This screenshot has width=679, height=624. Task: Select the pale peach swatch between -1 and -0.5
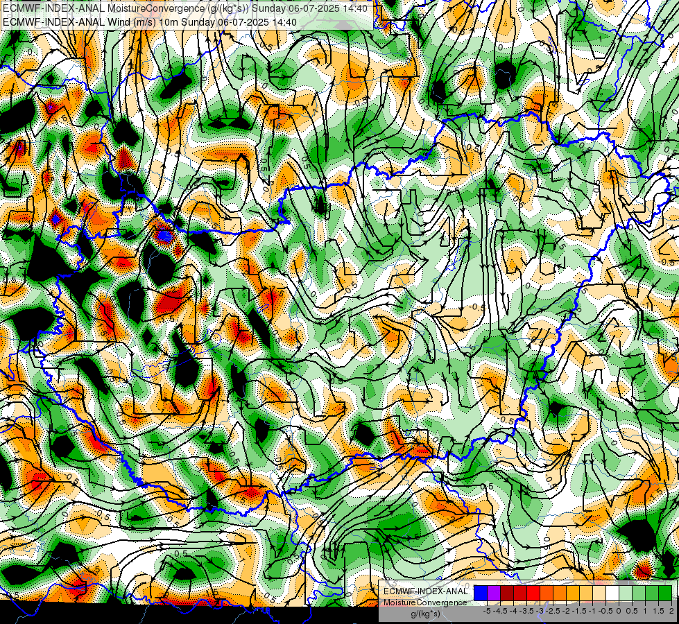(599, 593)
